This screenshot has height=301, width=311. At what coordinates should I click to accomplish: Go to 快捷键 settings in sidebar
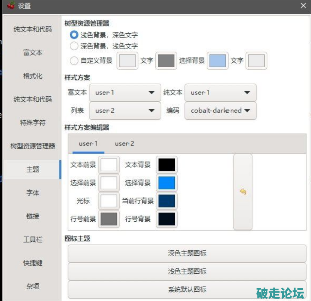[33, 263]
